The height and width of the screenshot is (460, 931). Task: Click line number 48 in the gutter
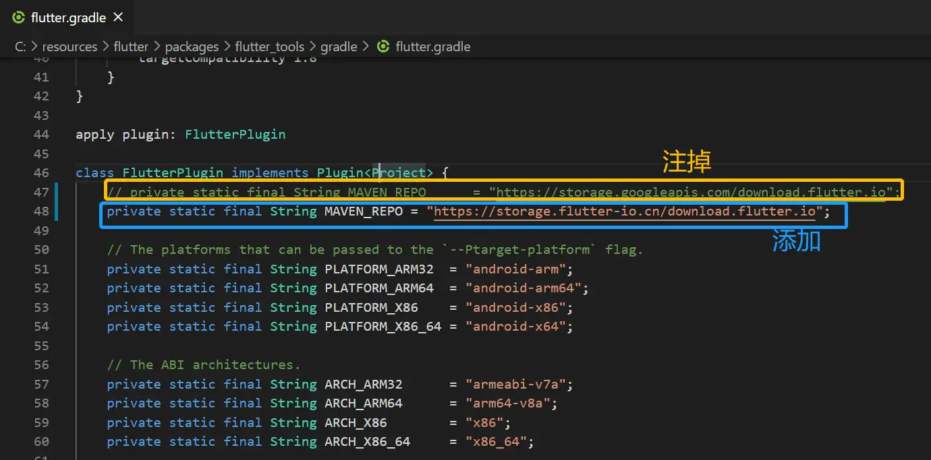(x=41, y=211)
